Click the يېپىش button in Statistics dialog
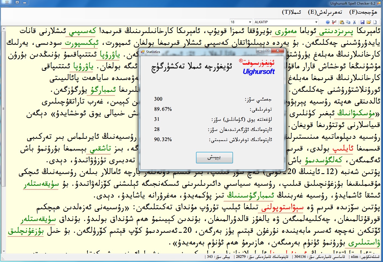The width and height of the screenshot is (383, 262). [x=214, y=158]
